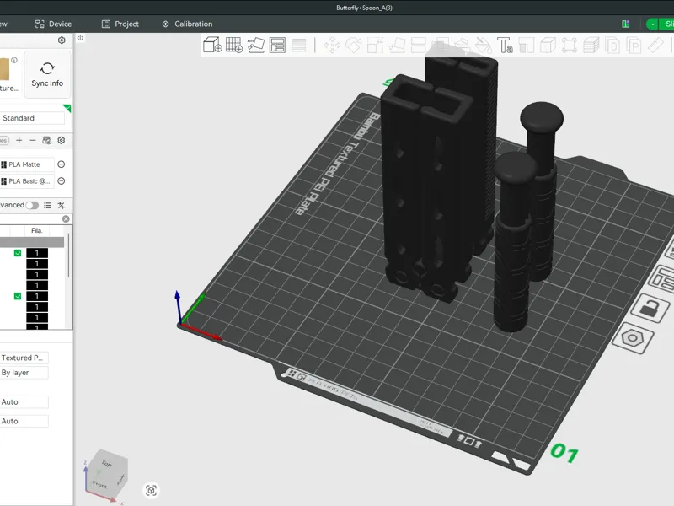Click the green Slice button
674x506 pixels.
[666, 24]
